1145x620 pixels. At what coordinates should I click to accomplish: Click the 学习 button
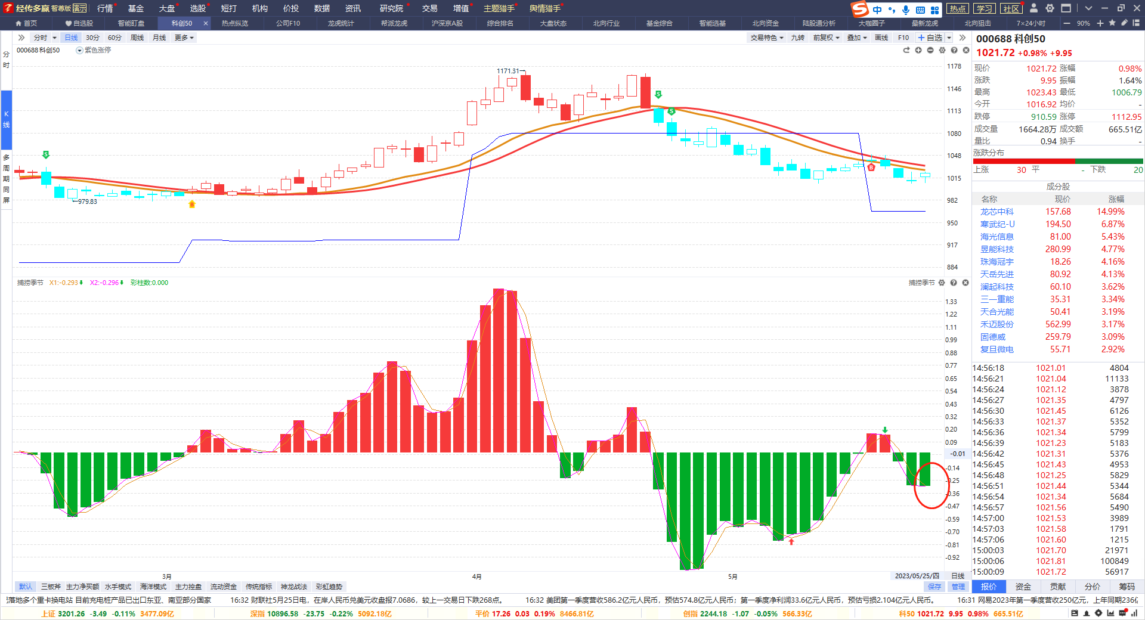pos(984,8)
